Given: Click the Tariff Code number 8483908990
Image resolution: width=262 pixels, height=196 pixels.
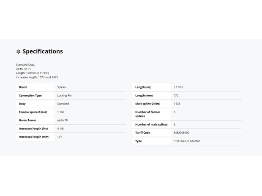Looking at the screenshot, I should [181, 133].
